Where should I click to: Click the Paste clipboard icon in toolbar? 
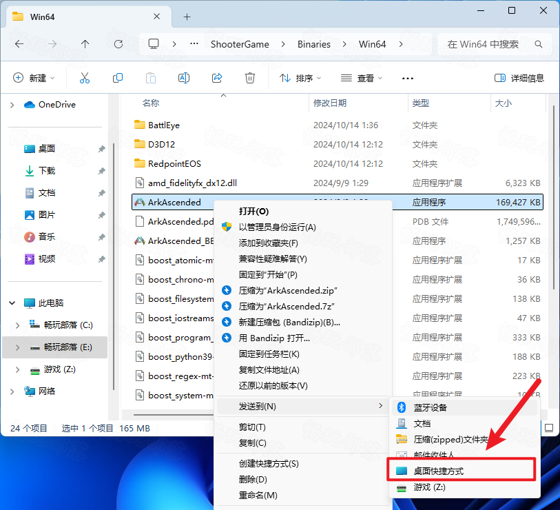[x=151, y=78]
